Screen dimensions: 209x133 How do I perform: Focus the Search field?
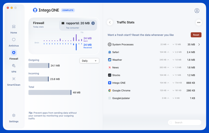pos(185,122)
